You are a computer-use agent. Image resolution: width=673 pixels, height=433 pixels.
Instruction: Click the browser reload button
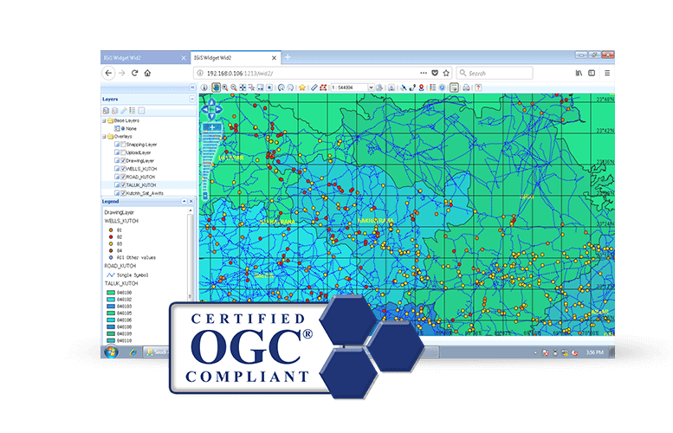point(135,73)
